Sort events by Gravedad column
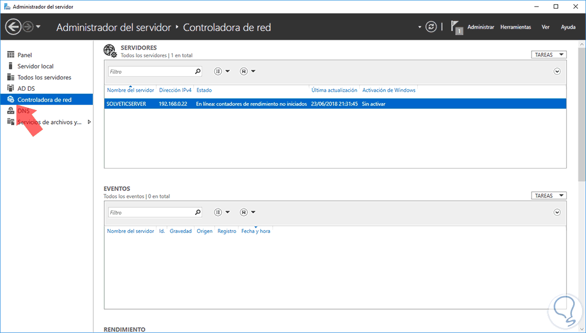 pos(180,231)
